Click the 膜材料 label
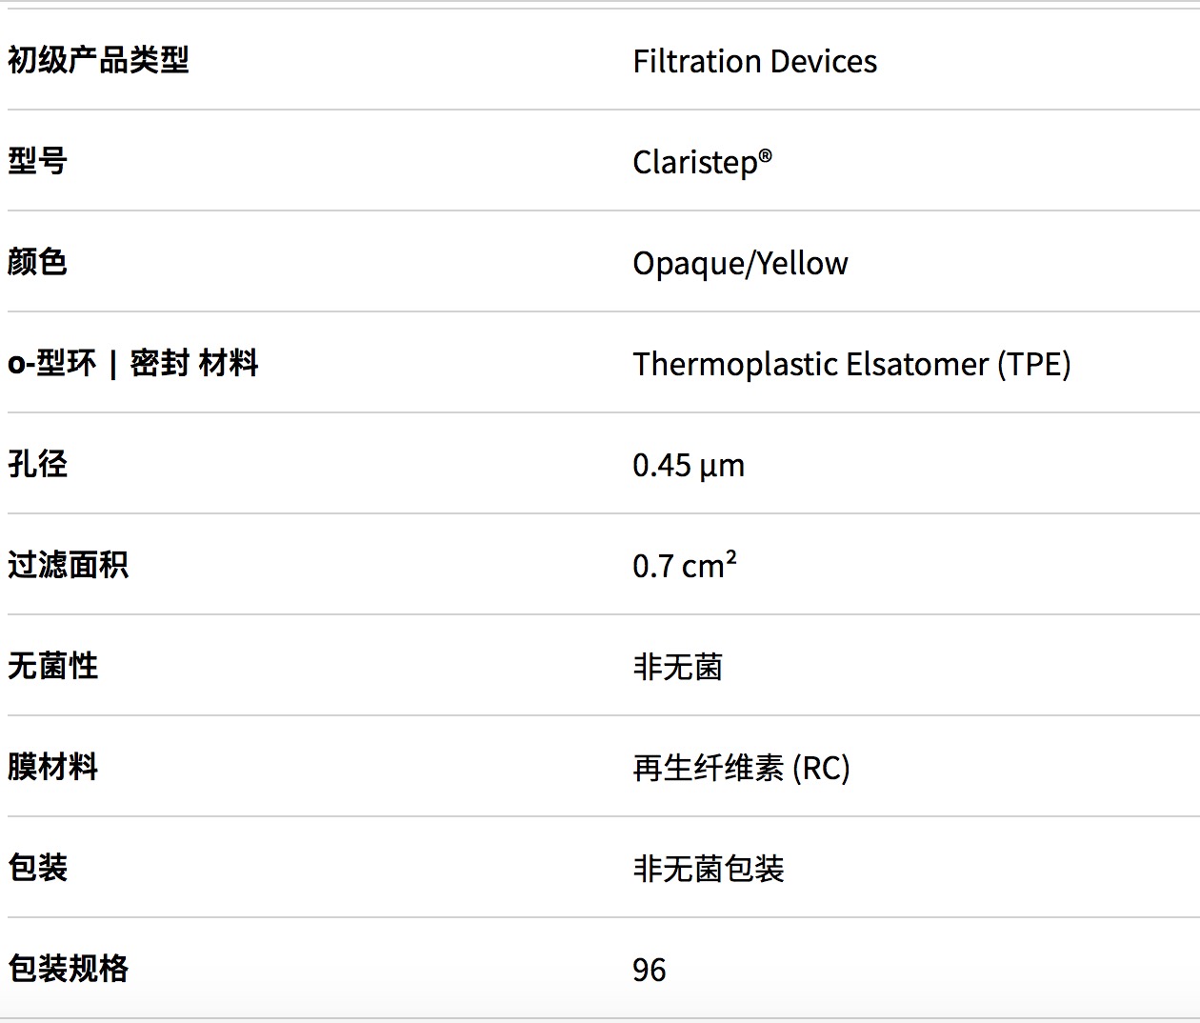The height and width of the screenshot is (1023, 1200). click(x=52, y=767)
